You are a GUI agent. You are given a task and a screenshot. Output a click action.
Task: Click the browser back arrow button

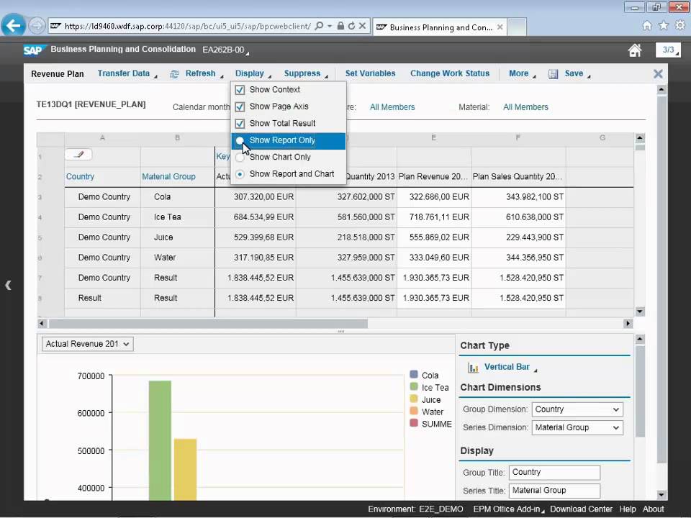pyautogui.click(x=13, y=26)
